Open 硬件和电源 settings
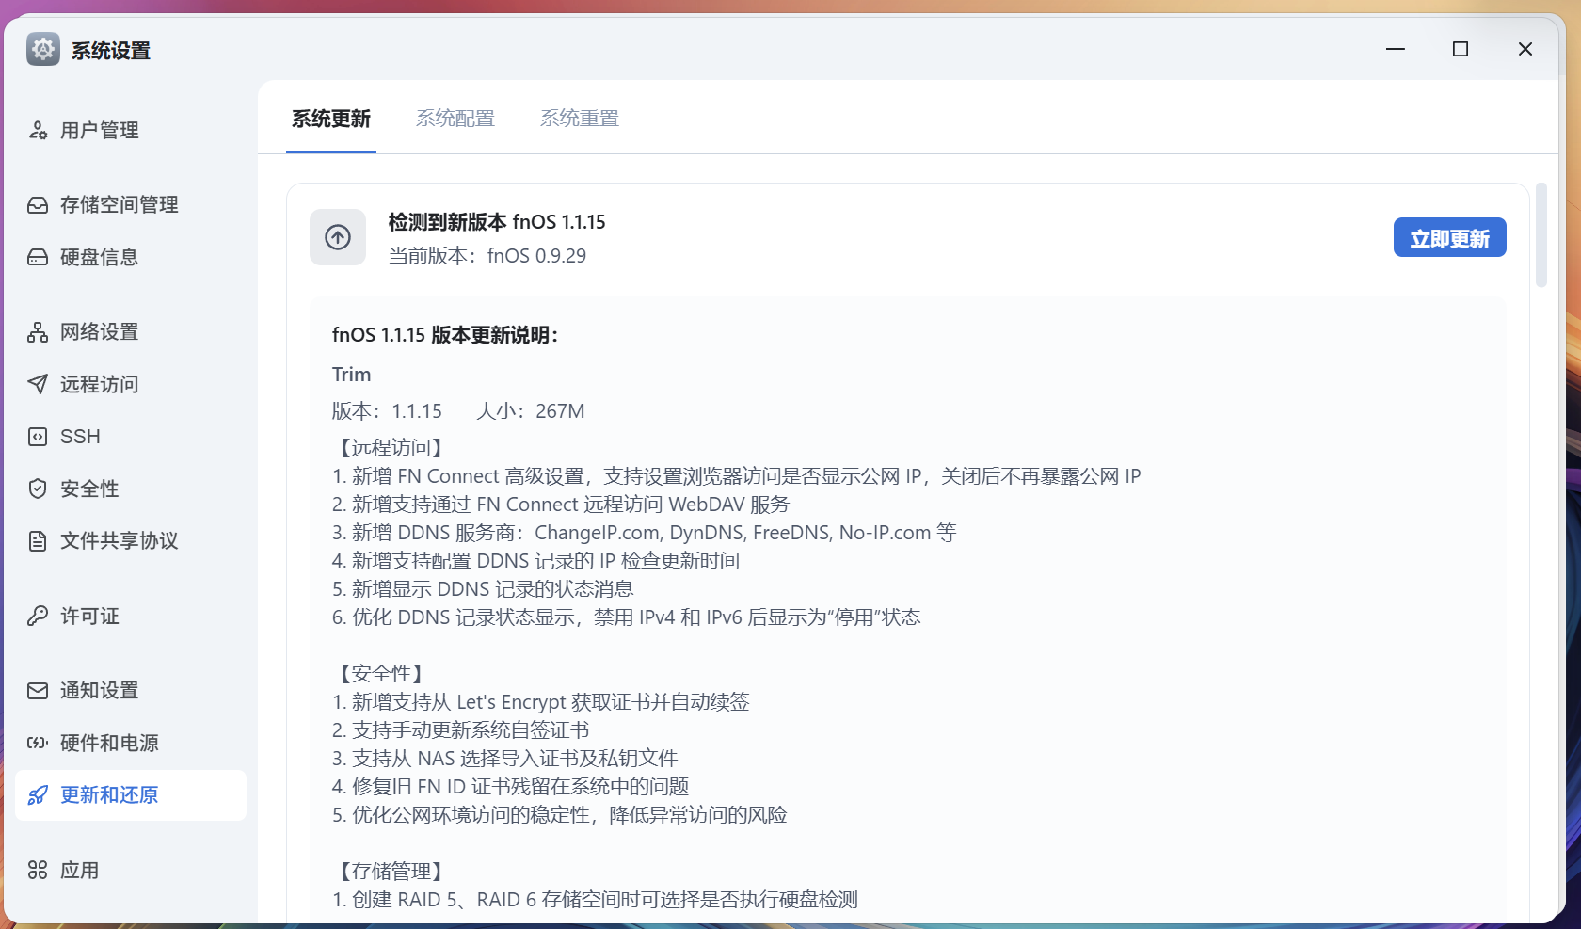Viewport: 1581px width, 929px height. pyautogui.click(x=109, y=743)
